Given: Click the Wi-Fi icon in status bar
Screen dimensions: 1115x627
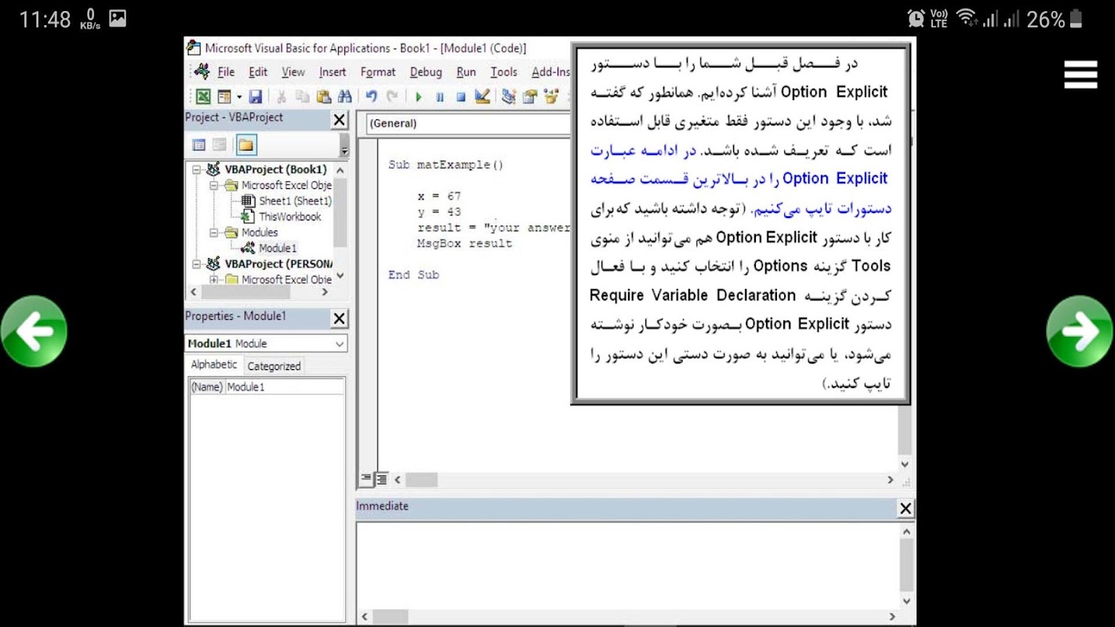Looking at the screenshot, I should coord(967,18).
